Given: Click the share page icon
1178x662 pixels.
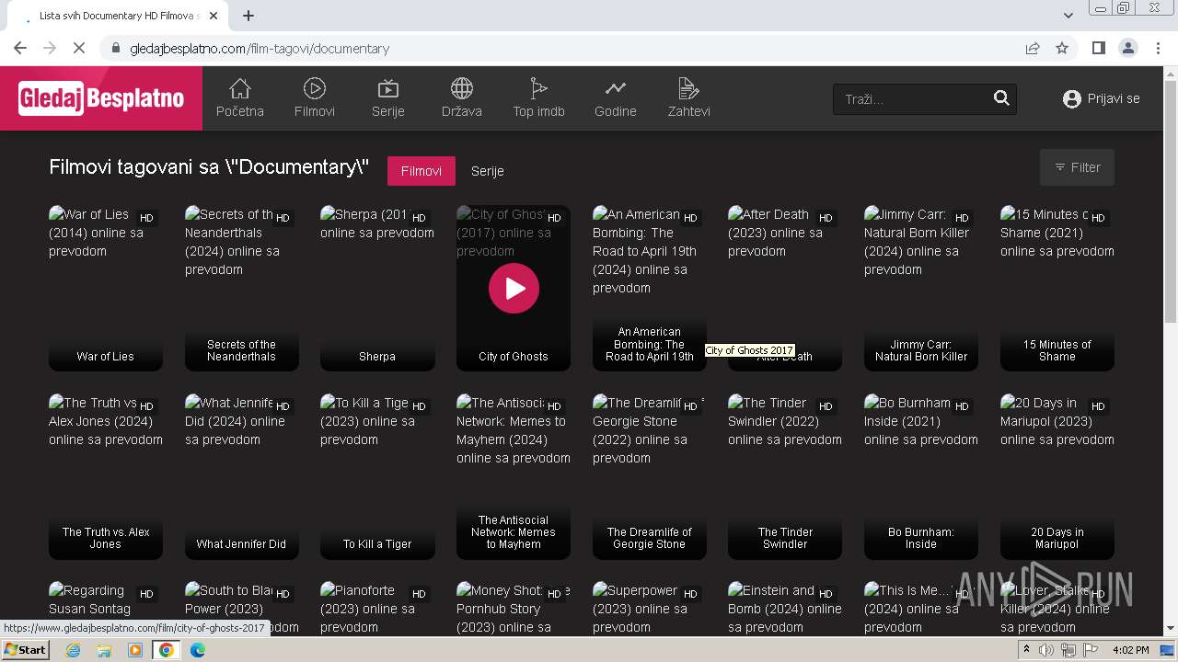Looking at the screenshot, I should [1033, 49].
